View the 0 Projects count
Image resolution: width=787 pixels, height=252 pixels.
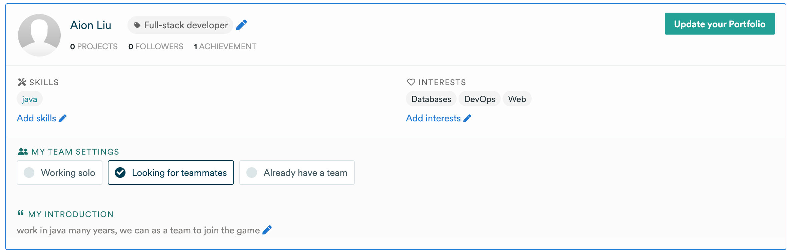[94, 47]
